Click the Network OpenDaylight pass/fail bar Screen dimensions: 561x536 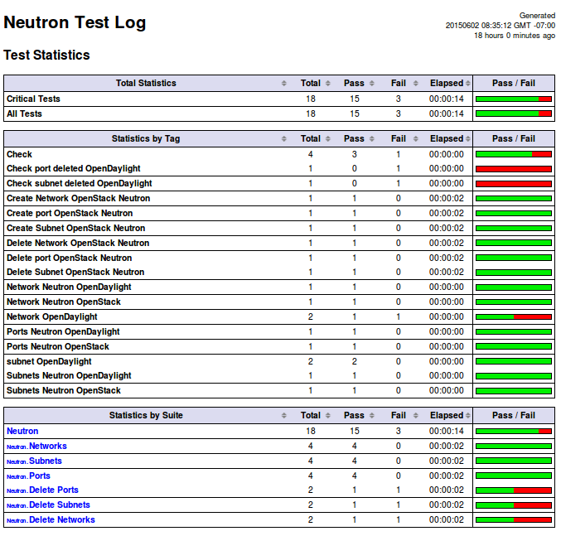click(x=513, y=317)
